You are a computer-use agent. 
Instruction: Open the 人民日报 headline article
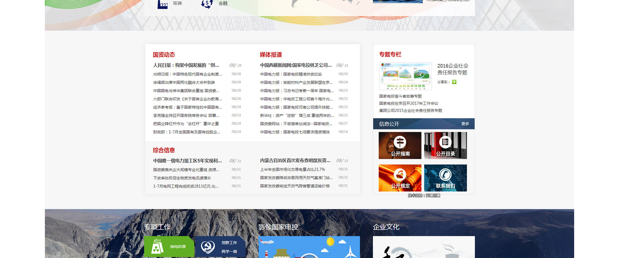186,65
